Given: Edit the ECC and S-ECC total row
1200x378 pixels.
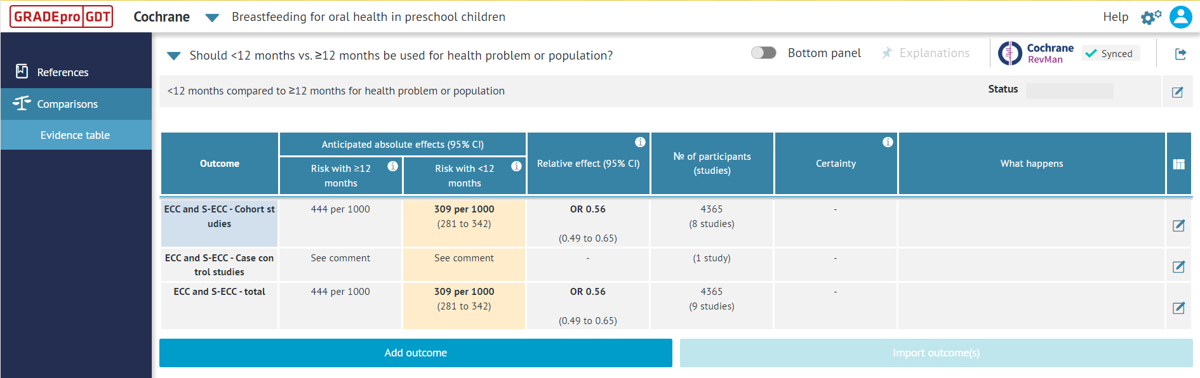Looking at the screenshot, I should tap(1178, 308).
